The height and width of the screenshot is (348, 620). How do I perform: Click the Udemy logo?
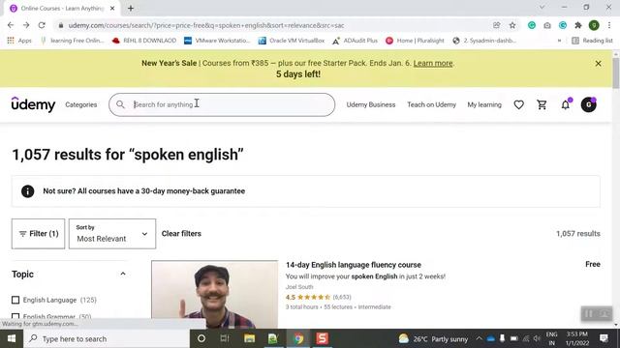[x=33, y=104]
